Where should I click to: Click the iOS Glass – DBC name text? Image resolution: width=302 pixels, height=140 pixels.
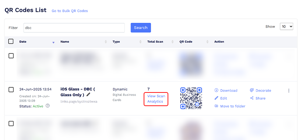(x=78, y=92)
